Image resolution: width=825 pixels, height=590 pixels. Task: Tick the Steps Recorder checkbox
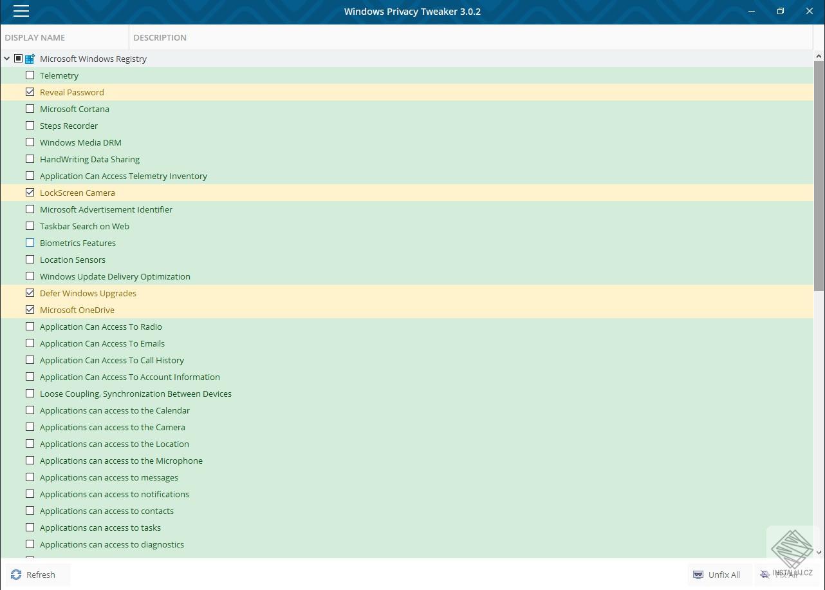click(x=30, y=126)
